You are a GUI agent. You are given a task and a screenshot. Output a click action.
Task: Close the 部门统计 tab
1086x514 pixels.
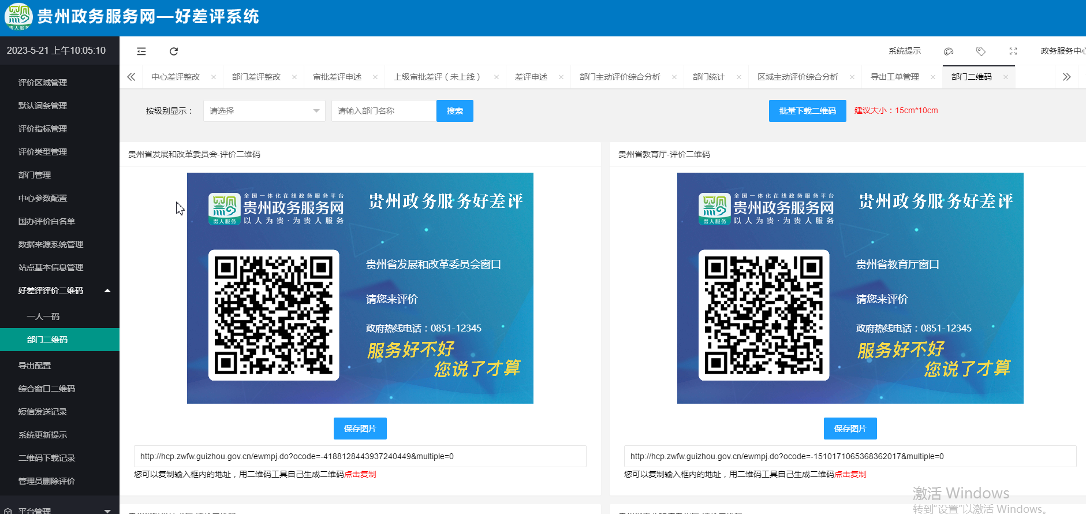pos(739,77)
